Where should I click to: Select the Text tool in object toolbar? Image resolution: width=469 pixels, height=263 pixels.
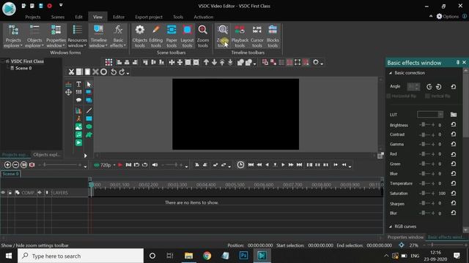pos(78,84)
